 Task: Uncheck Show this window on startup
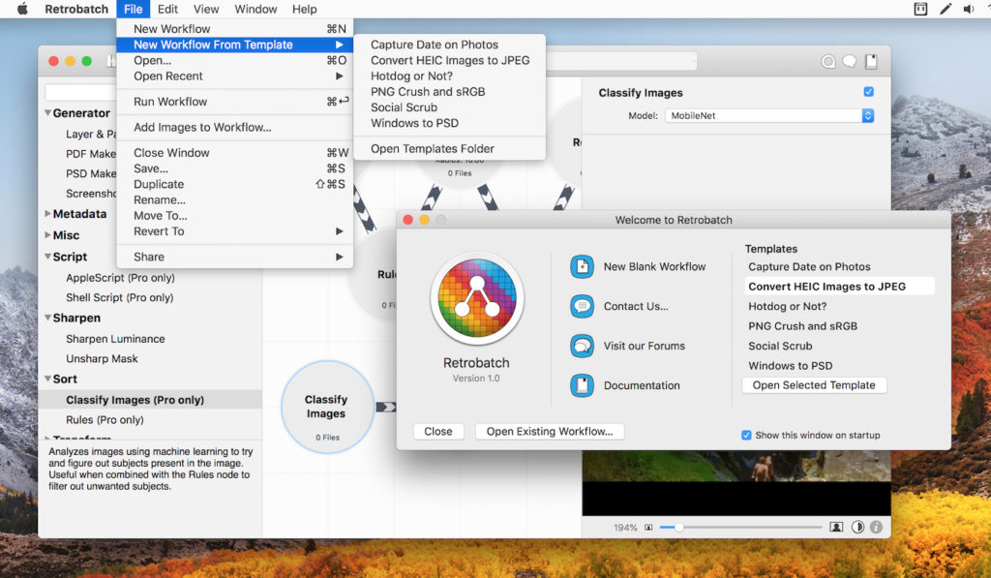tap(746, 435)
